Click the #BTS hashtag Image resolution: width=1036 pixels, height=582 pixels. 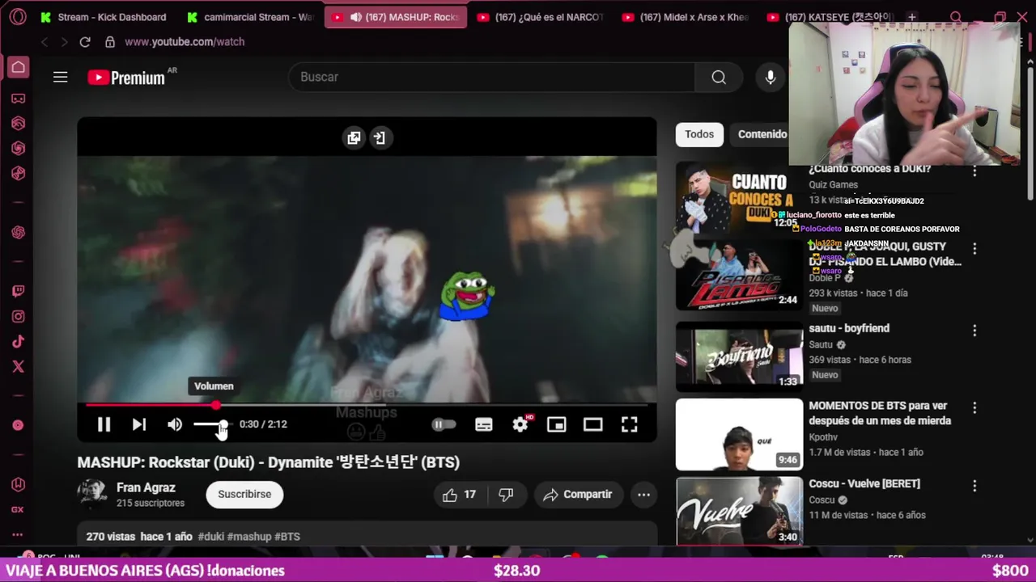tap(287, 537)
